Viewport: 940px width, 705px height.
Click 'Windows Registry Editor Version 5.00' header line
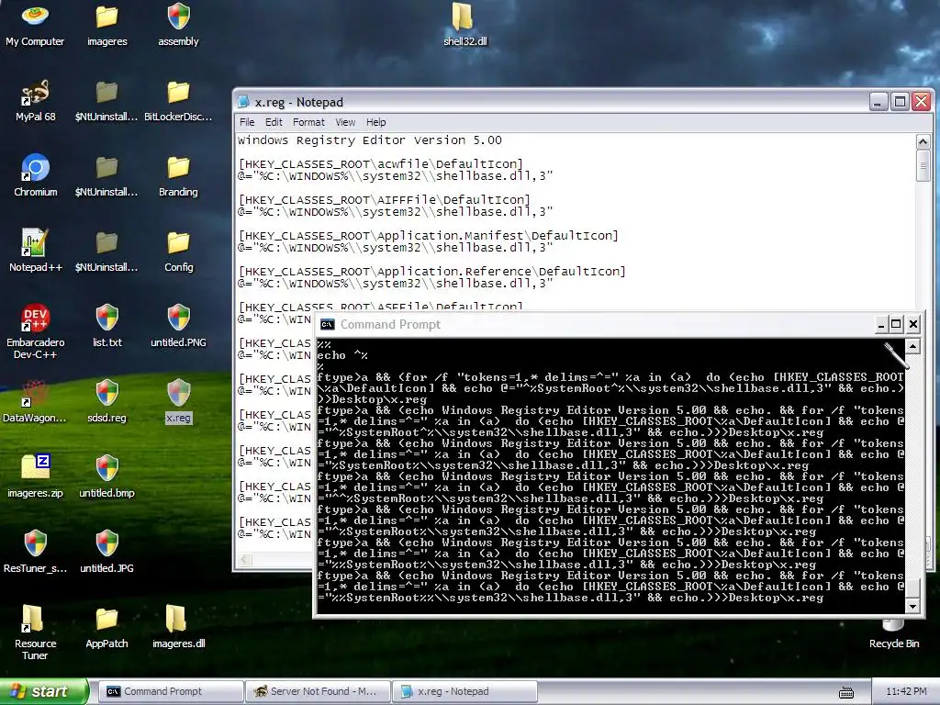(x=369, y=140)
